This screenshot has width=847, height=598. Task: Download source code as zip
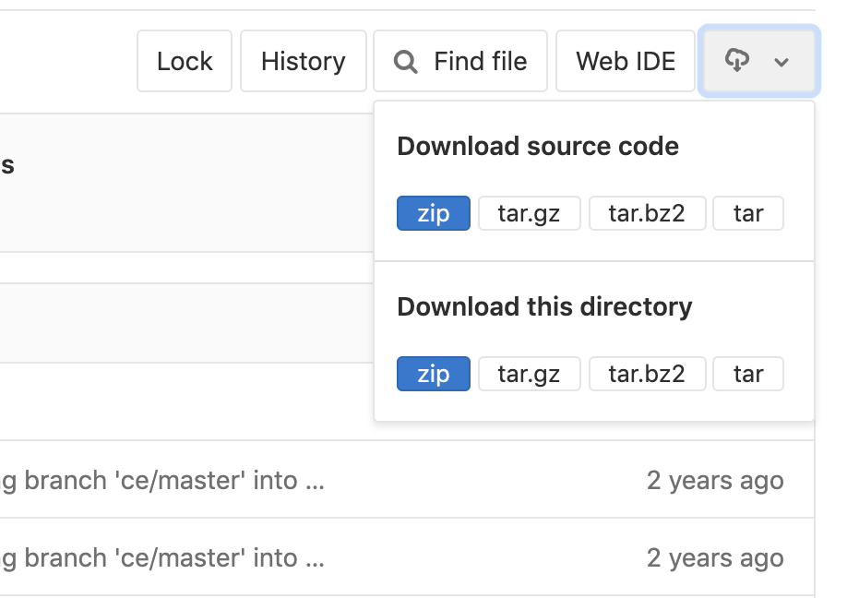coord(434,213)
